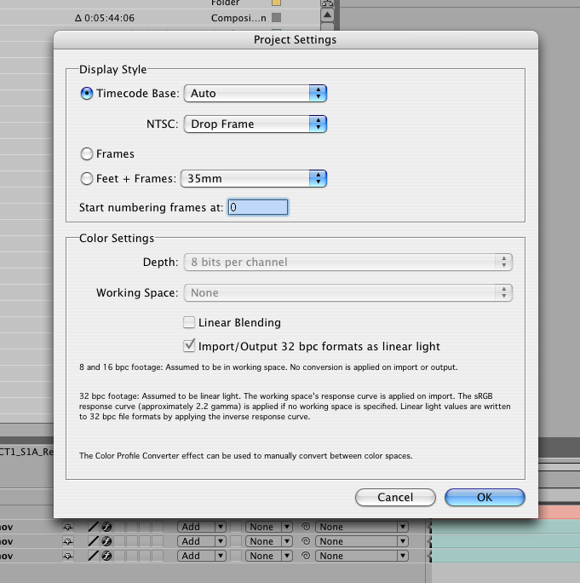
Task: Select the Timecode Base radio button
Action: 87,93
